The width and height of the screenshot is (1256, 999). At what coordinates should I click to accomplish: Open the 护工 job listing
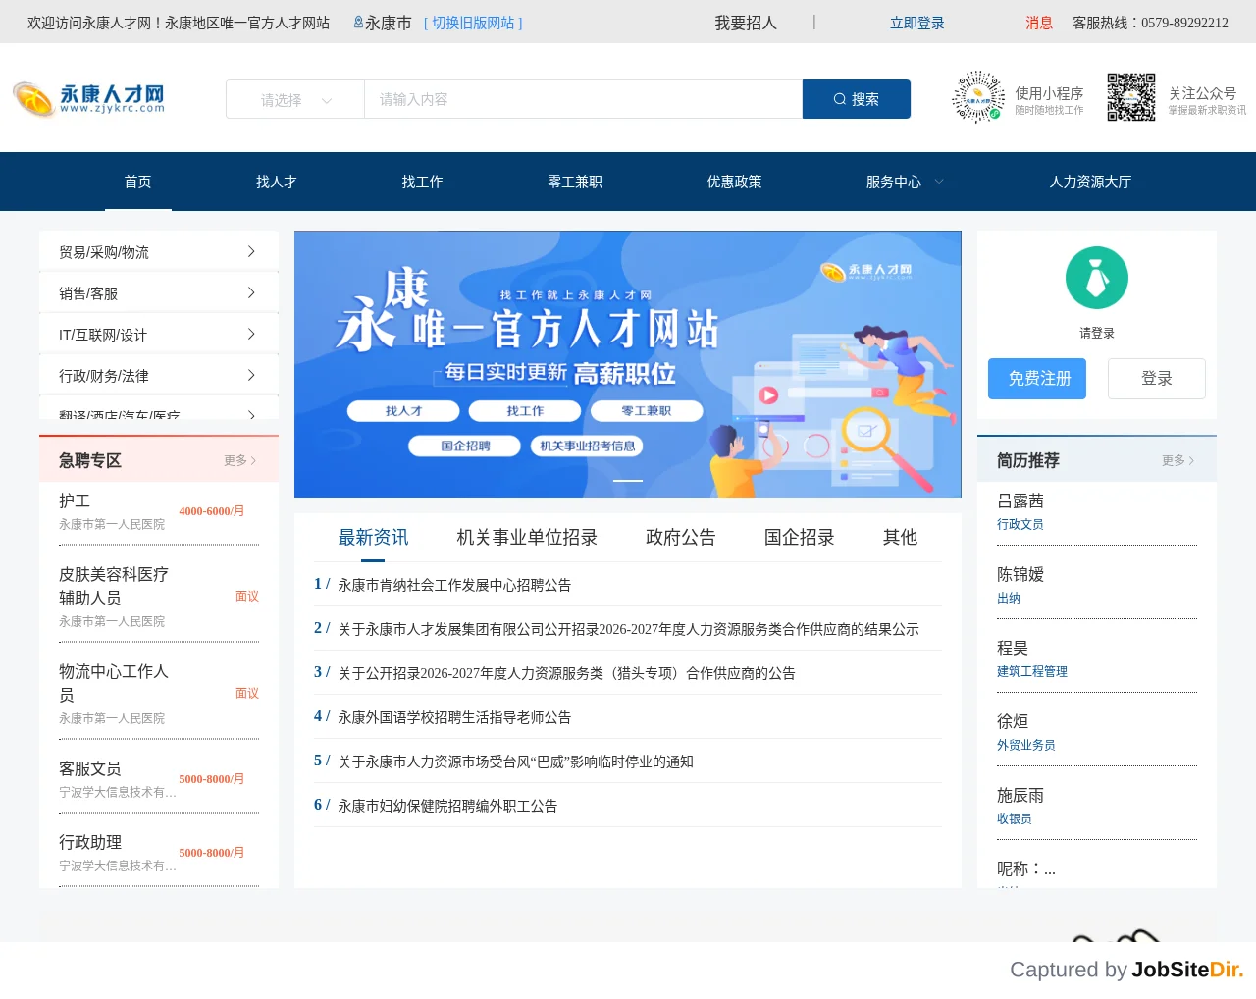pyautogui.click(x=75, y=501)
